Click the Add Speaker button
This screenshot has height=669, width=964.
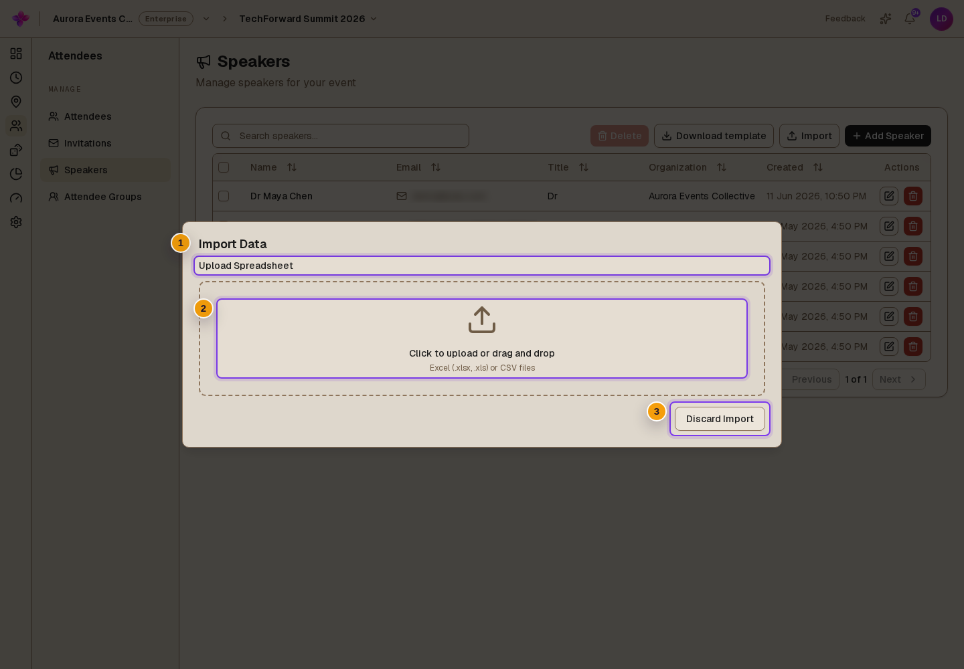888,136
